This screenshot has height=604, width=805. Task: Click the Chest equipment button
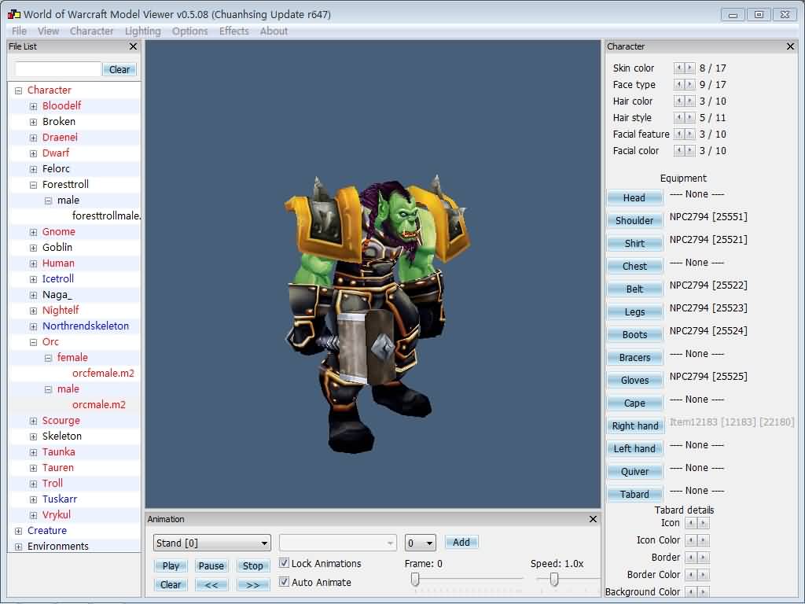tap(634, 266)
